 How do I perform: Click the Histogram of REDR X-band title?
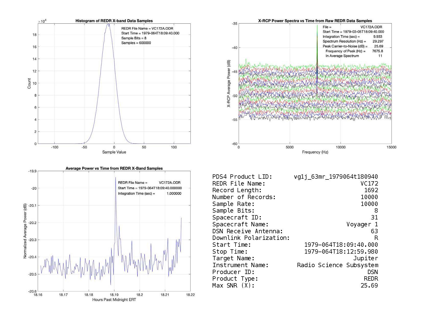[x=114, y=21]
